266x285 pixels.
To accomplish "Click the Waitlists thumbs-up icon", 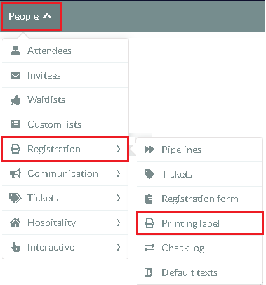I will (15, 100).
